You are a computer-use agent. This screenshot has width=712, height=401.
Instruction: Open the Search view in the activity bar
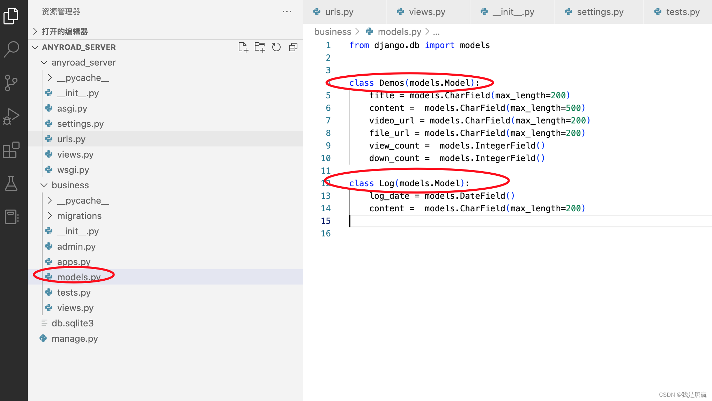point(12,49)
